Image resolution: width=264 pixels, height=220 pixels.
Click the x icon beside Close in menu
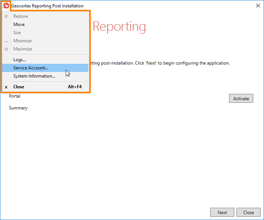coord(6,87)
